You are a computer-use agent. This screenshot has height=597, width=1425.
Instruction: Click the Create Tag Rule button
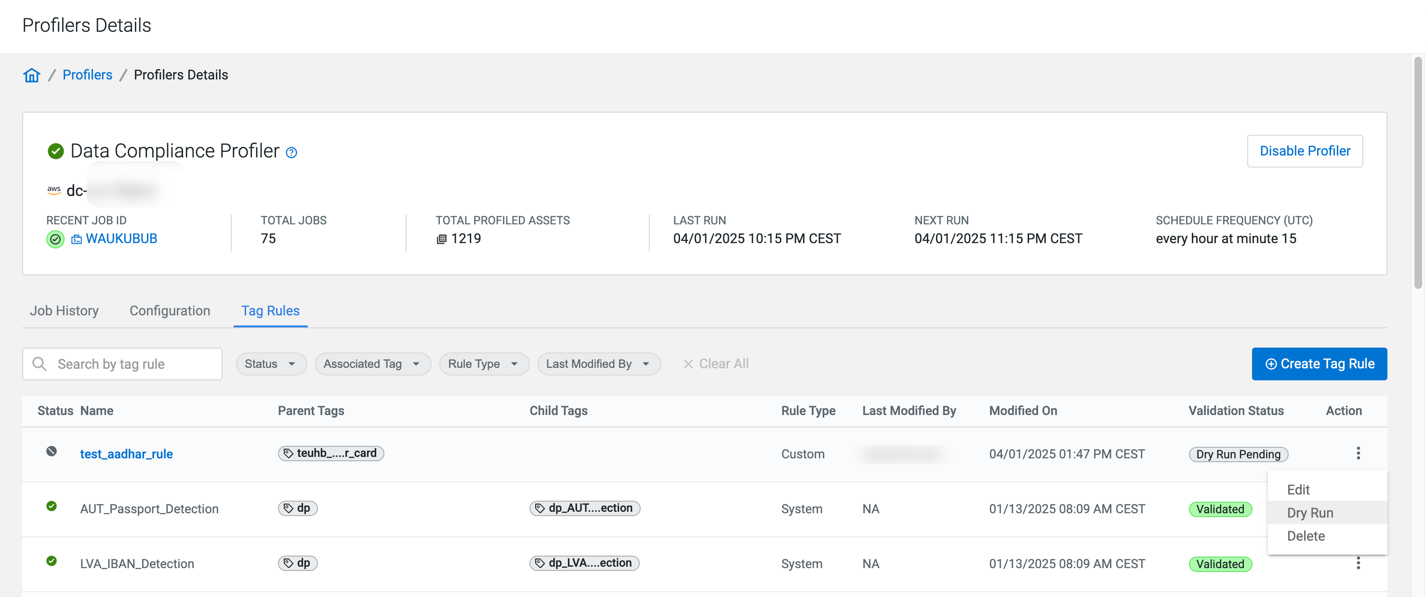[x=1319, y=363]
